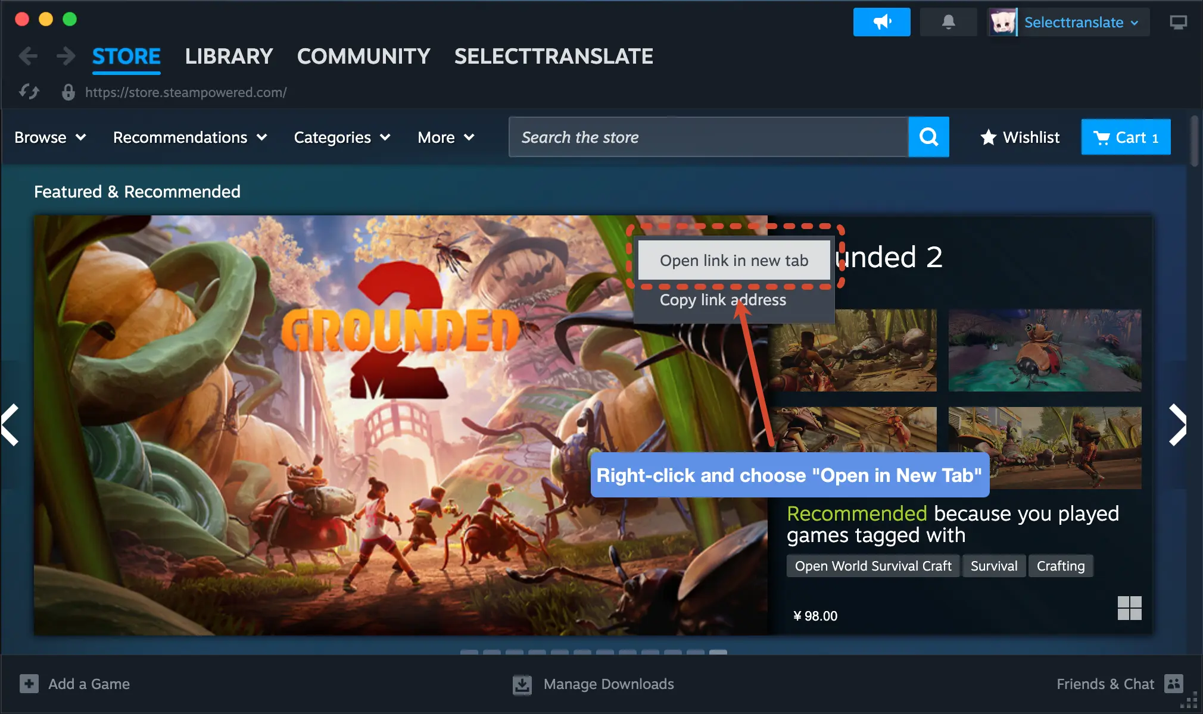Switch to Big Picture mode monitor icon
Viewport: 1203px width, 714px height.
pyautogui.click(x=1178, y=23)
